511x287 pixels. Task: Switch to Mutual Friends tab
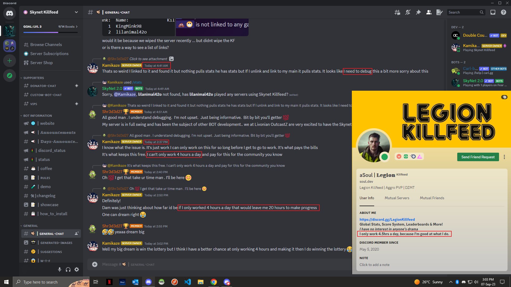click(432, 198)
